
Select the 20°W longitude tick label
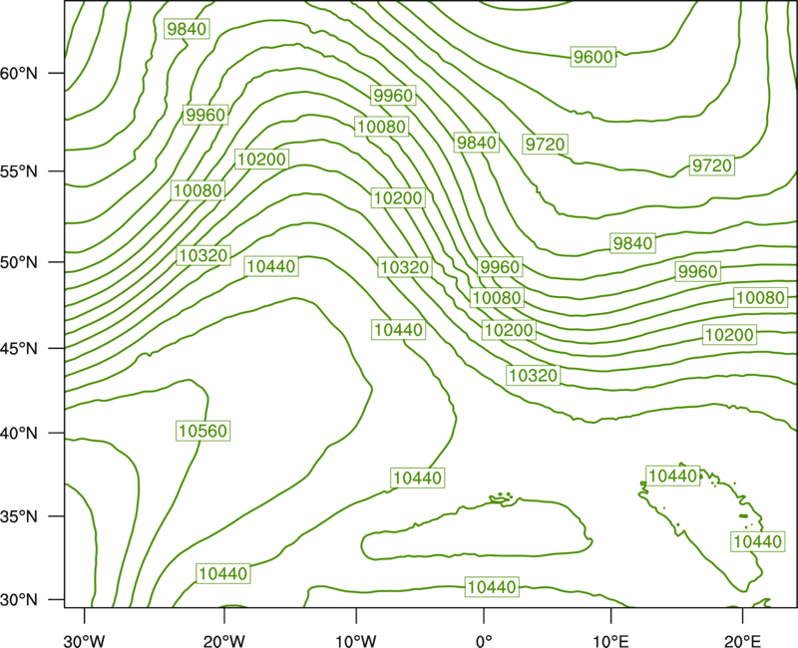click(x=224, y=641)
